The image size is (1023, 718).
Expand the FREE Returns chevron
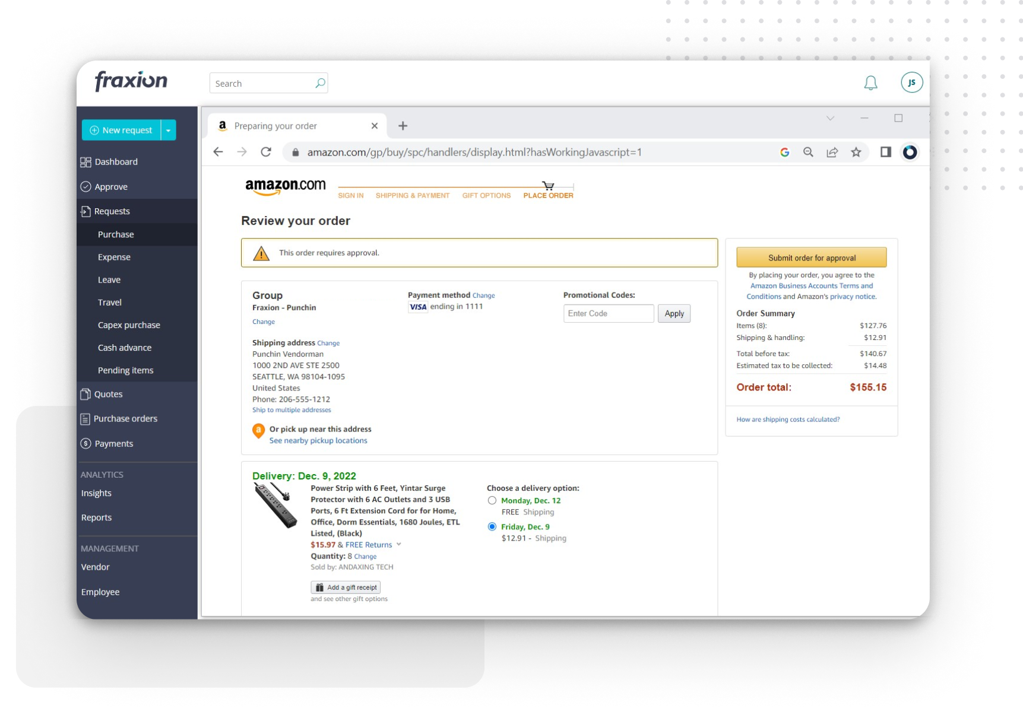399,544
